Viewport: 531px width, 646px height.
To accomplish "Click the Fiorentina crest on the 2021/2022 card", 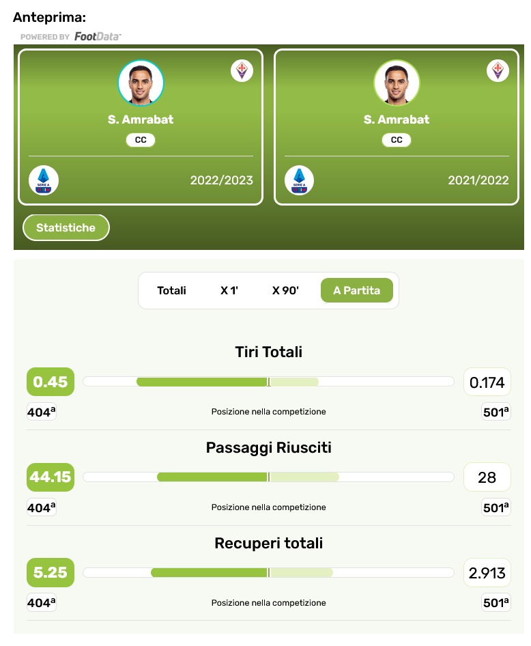I will [498, 70].
